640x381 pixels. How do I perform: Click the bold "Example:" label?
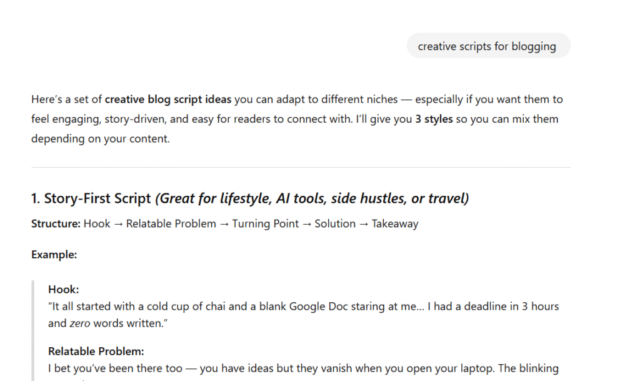[54, 255]
